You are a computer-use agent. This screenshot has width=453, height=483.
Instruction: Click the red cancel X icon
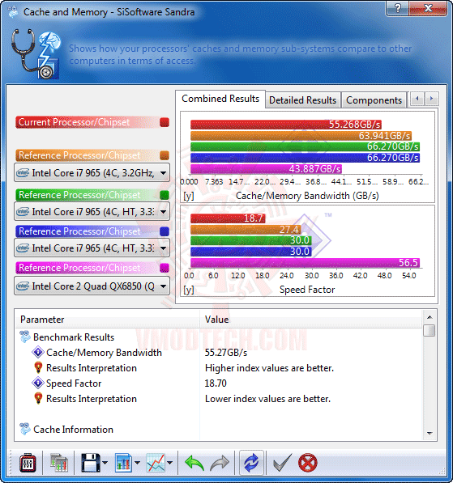(308, 463)
